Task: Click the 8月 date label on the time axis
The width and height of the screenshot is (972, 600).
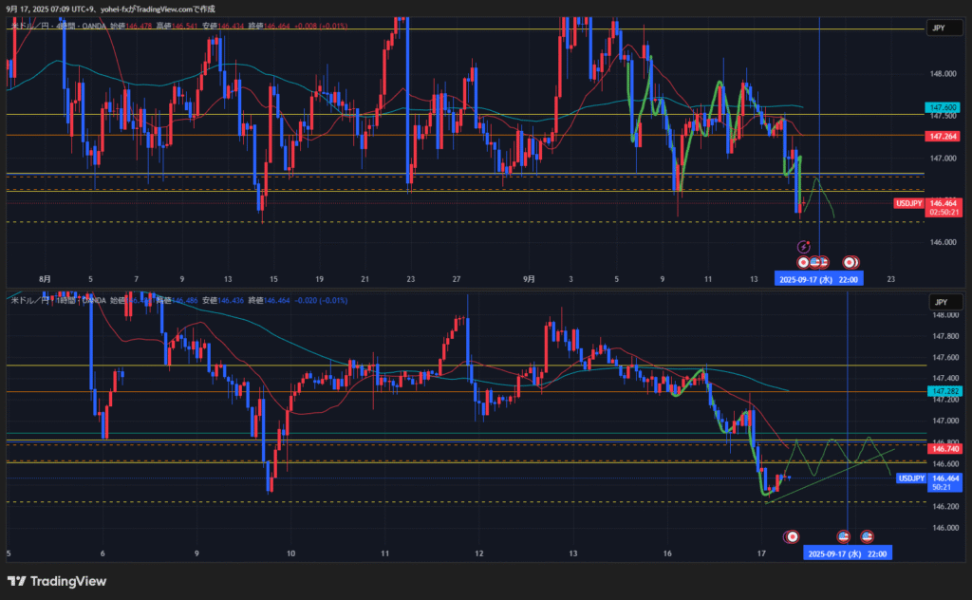Action: tap(45, 279)
